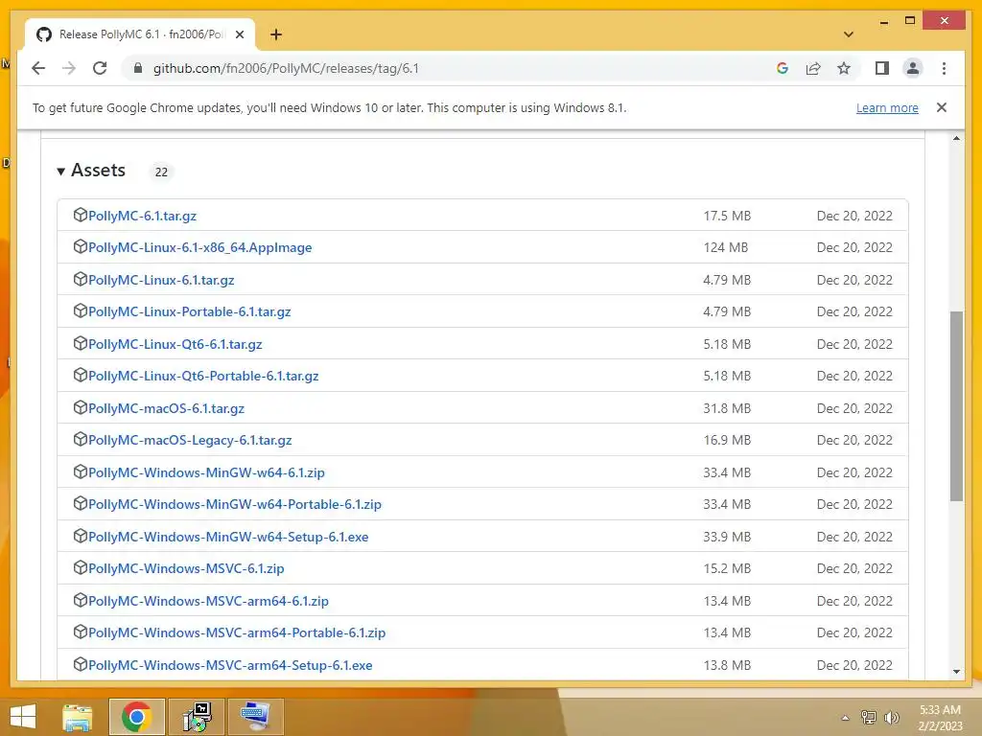The image size is (982, 736).
Task: Download PollyMC-Linux-Qt6-Portable-6.1.tar.gz
Action: tap(203, 376)
